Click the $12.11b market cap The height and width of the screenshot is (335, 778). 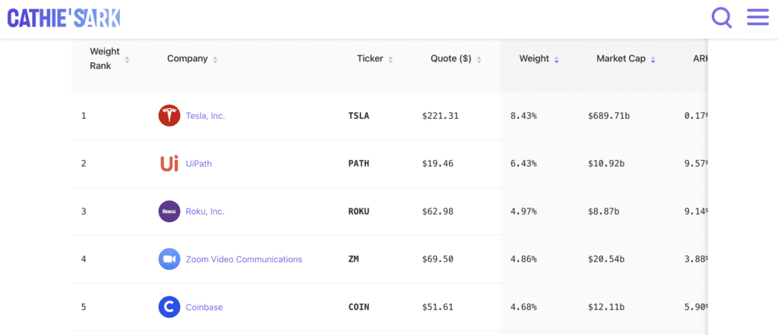coord(606,307)
